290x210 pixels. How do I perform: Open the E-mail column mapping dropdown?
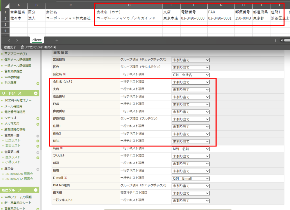click(190, 179)
